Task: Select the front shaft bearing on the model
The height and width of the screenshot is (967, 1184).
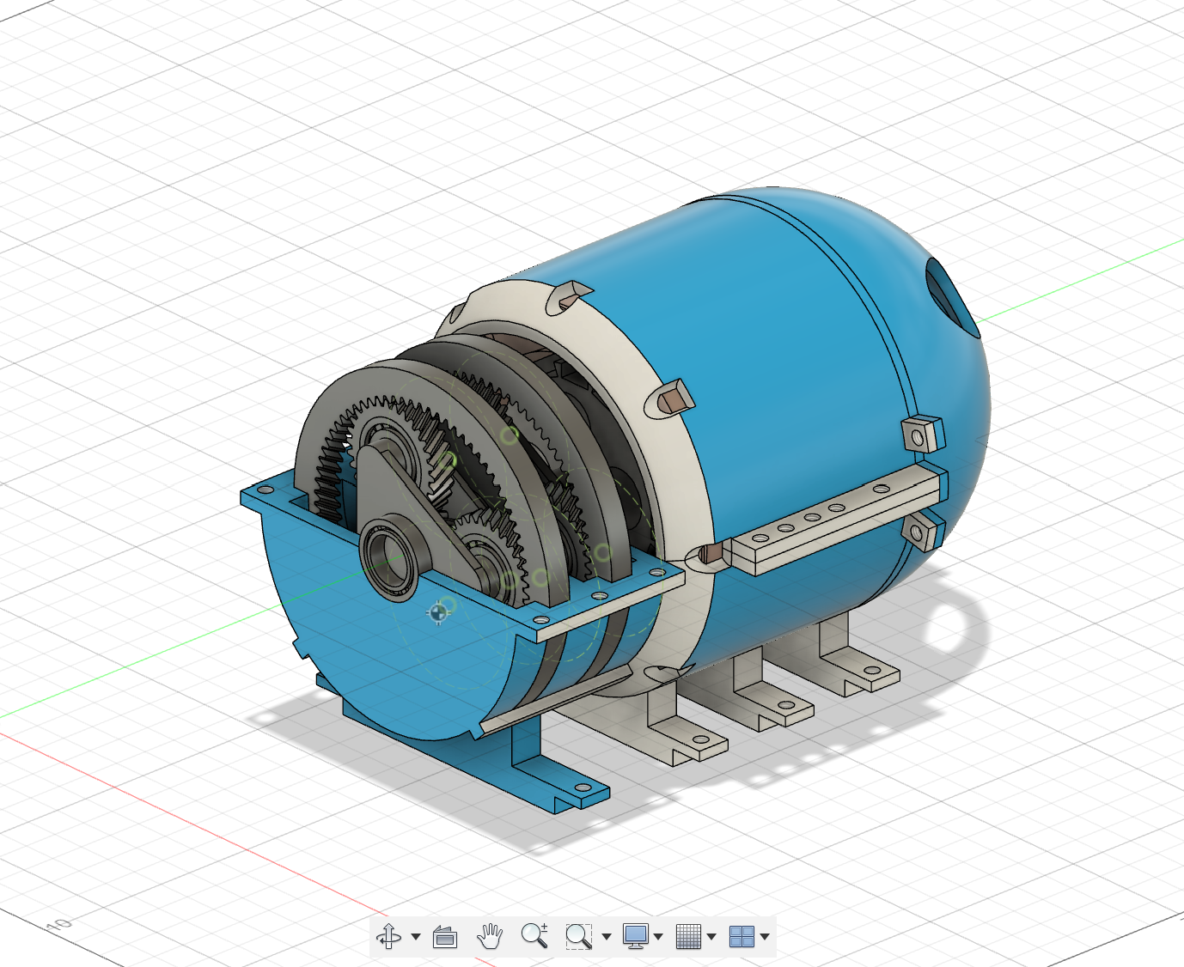Action: (389, 557)
